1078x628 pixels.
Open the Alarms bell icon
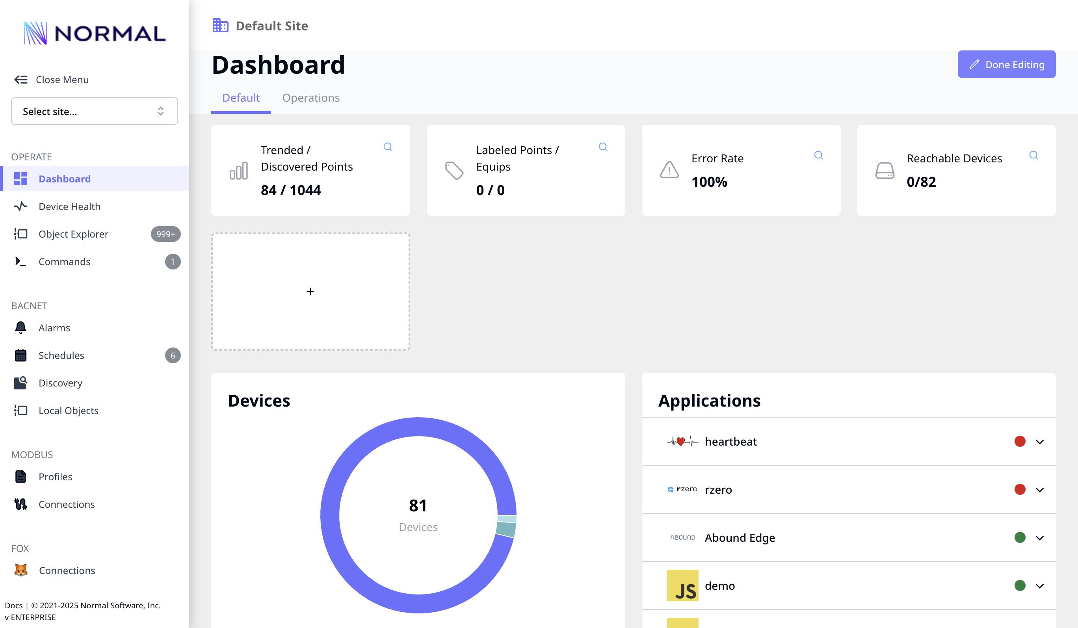20,328
